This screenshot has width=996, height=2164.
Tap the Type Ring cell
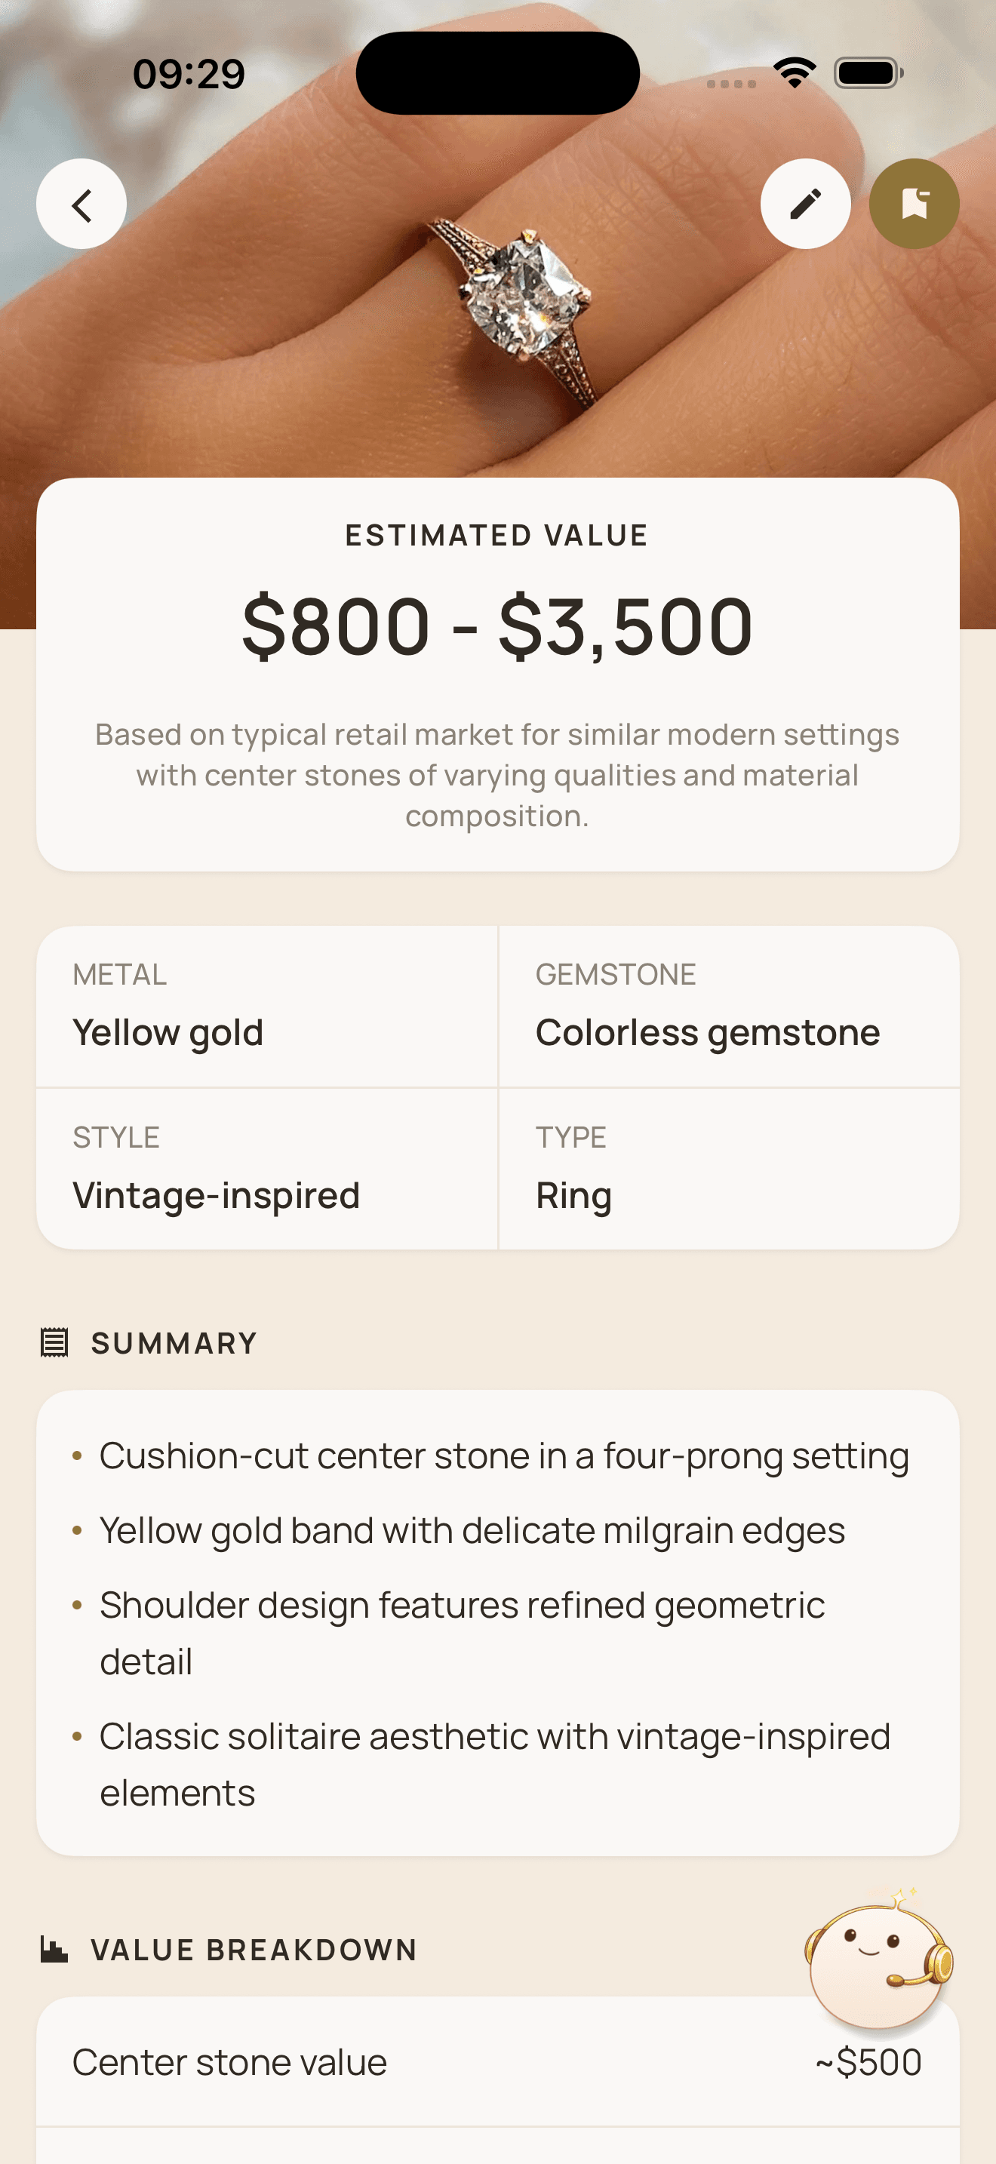(x=729, y=1169)
